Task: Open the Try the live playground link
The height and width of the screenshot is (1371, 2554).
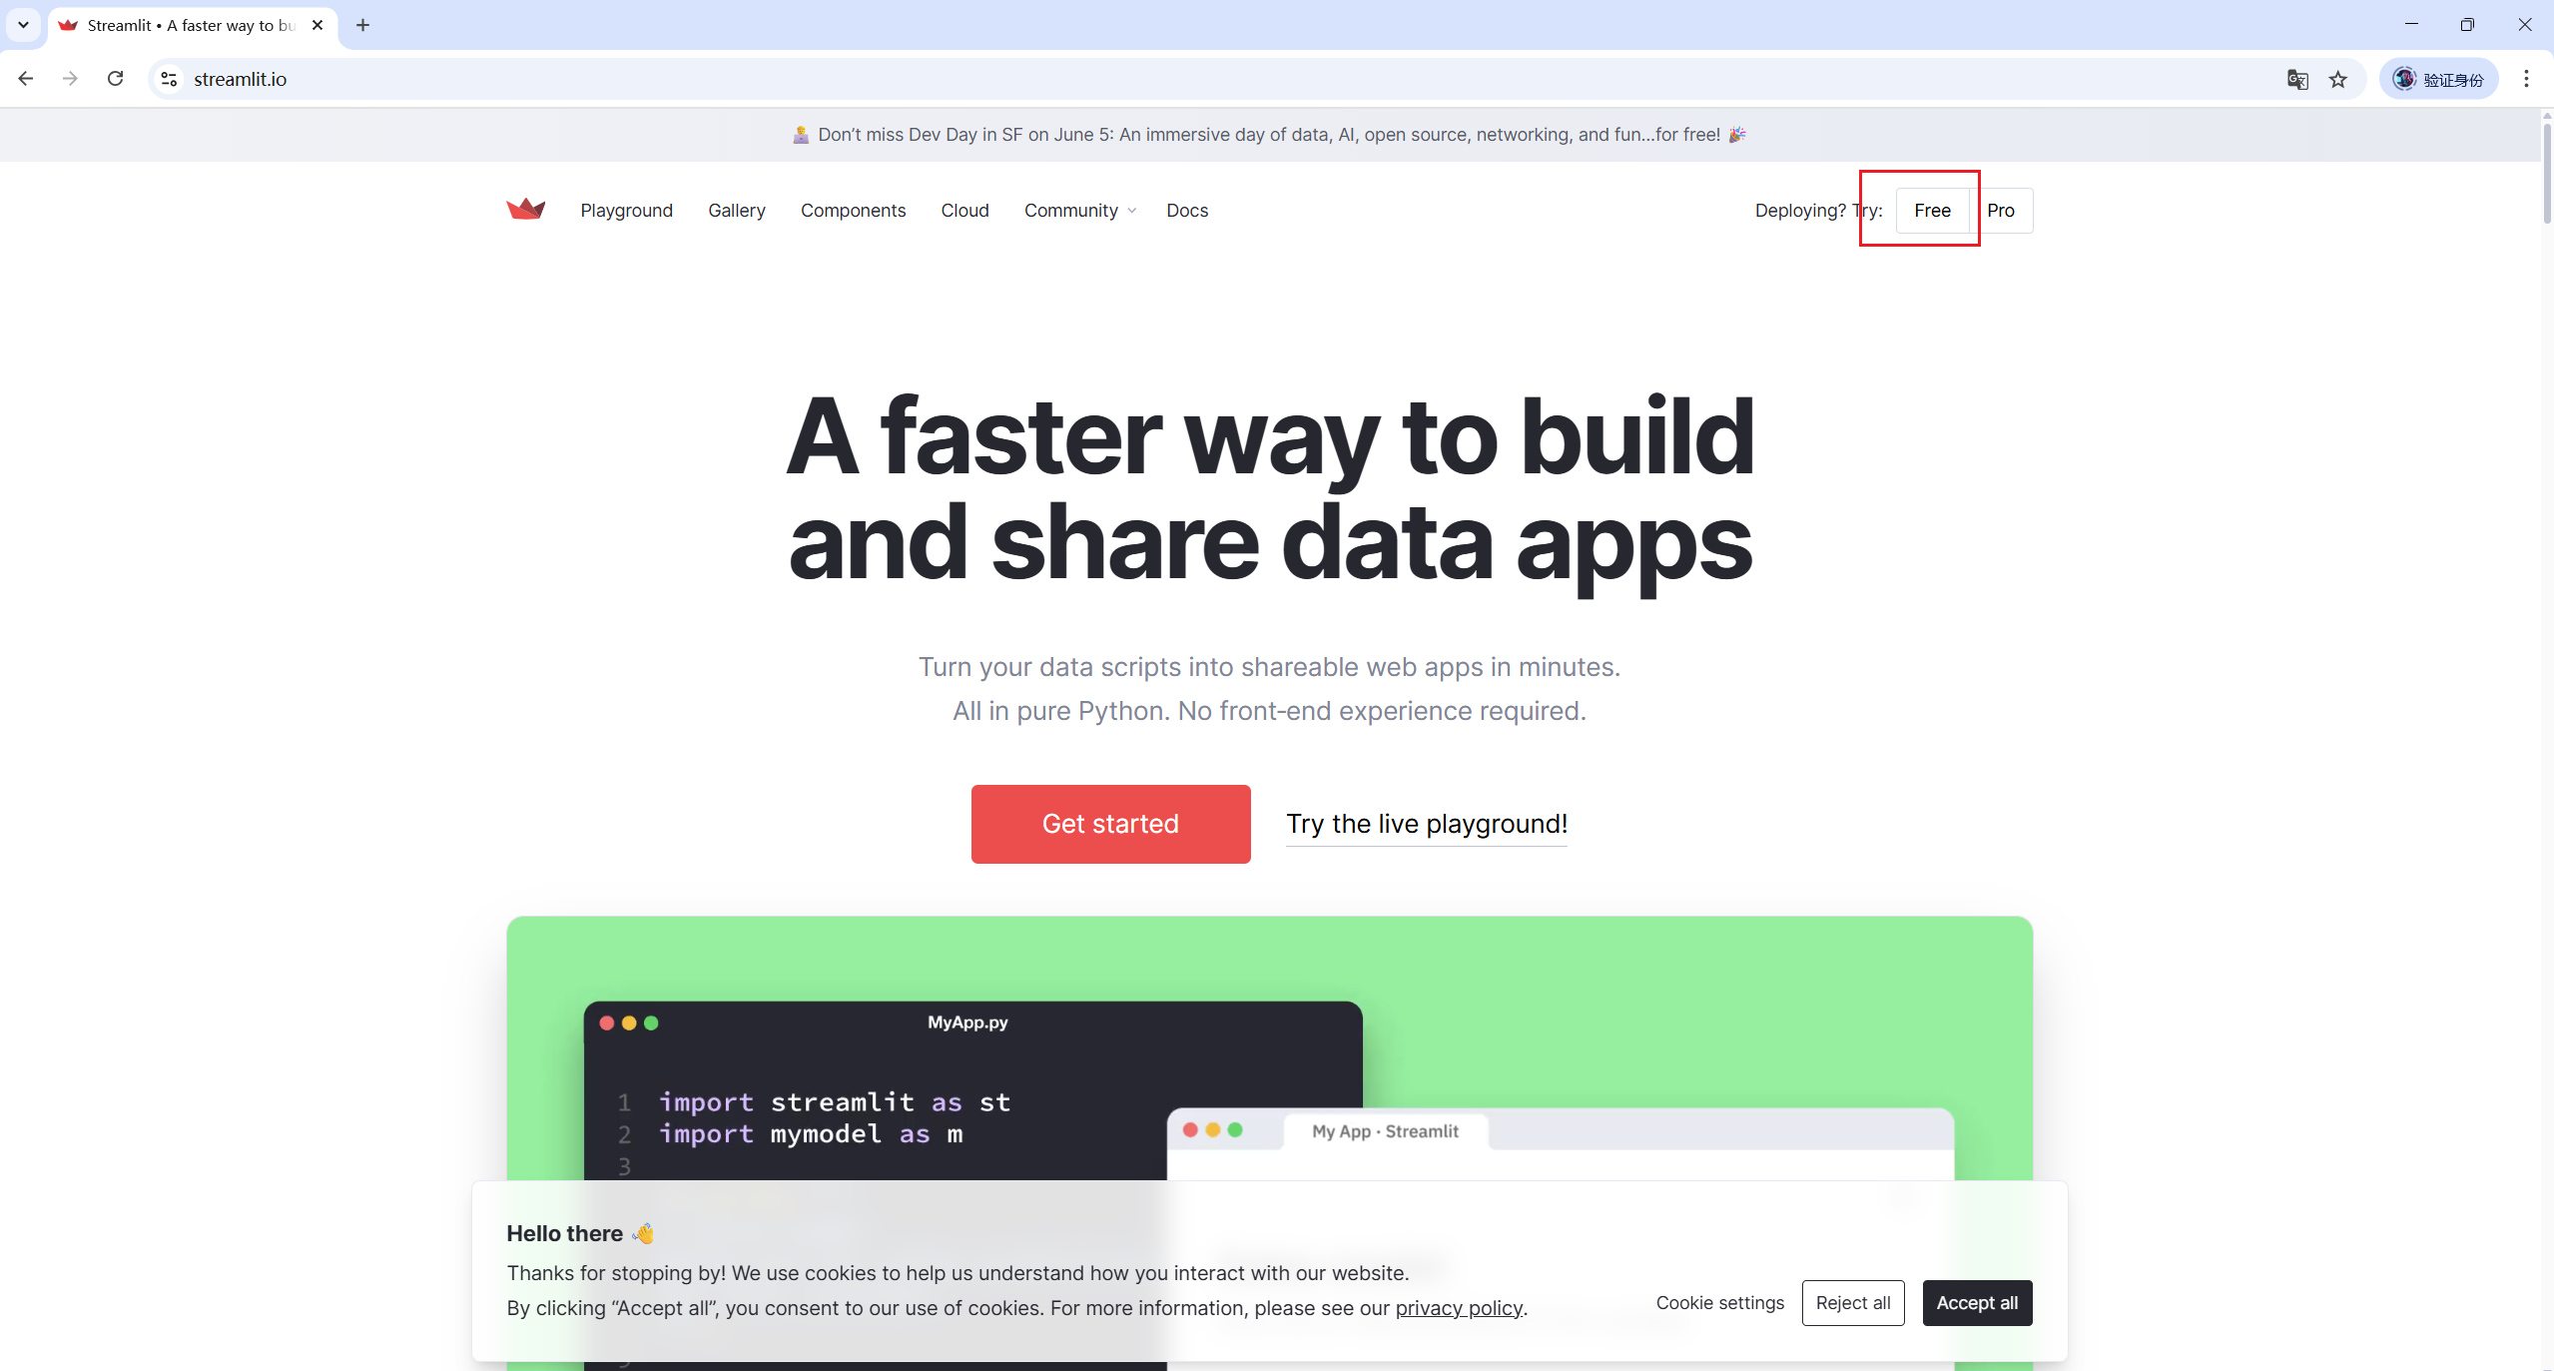Action: 1427,824
